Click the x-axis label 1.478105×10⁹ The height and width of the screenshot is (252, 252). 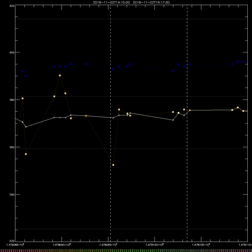tap(201, 245)
